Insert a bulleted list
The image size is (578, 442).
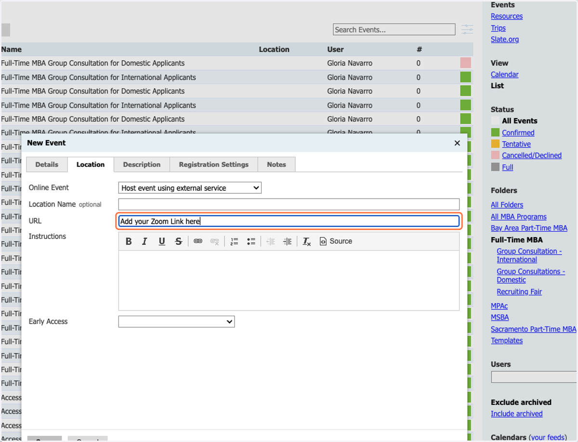pyautogui.click(x=251, y=241)
